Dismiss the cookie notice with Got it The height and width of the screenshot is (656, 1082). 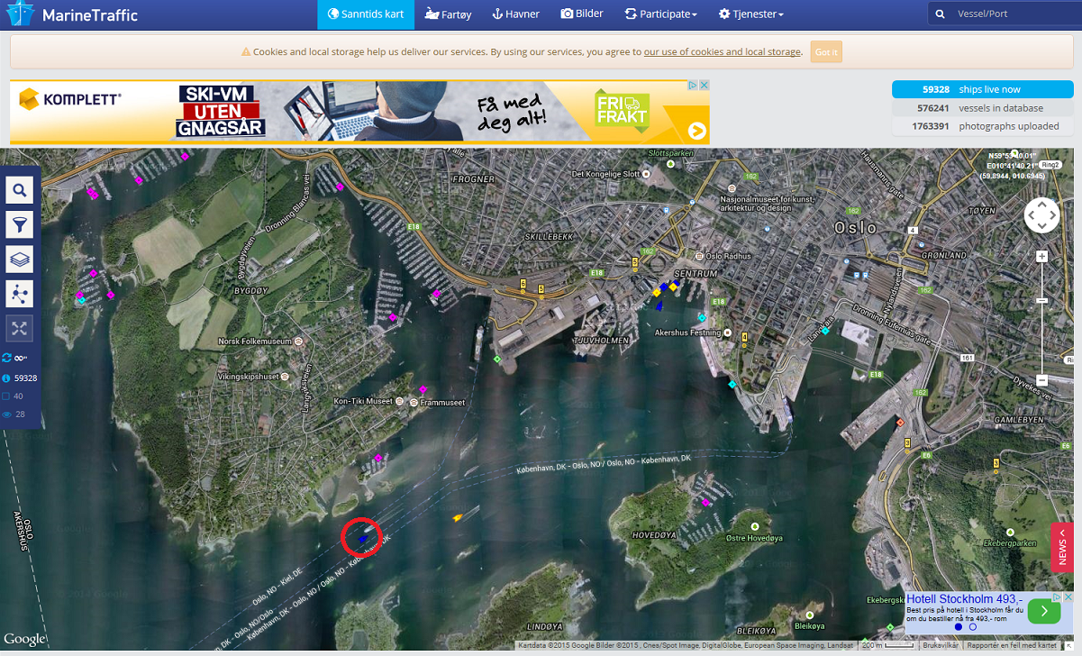[826, 52]
